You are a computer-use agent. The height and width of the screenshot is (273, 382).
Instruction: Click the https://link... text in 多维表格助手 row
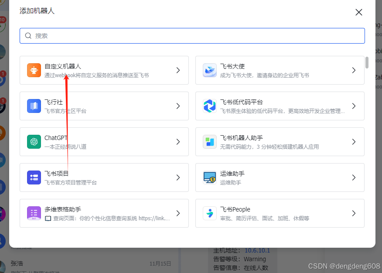tap(154, 218)
